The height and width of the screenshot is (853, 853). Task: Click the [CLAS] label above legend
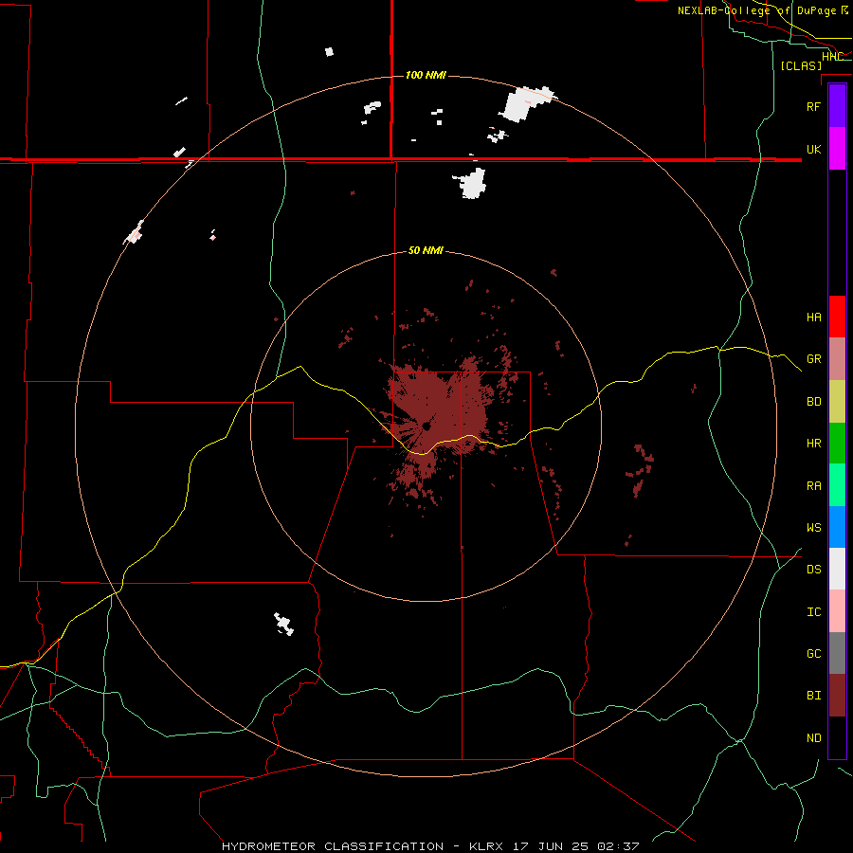(x=801, y=65)
